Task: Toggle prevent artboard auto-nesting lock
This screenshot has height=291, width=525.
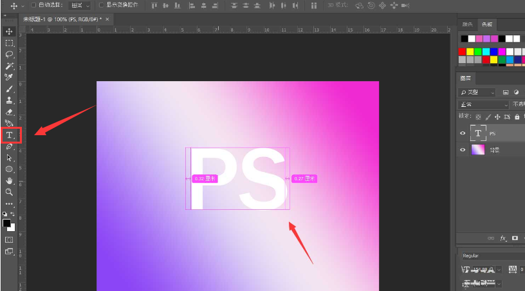Action: point(507,117)
